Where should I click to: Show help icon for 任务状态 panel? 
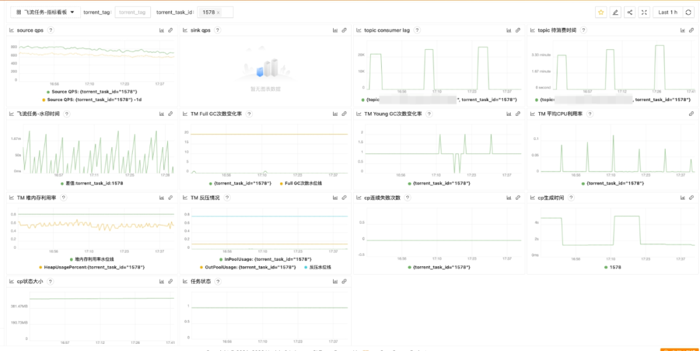click(x=217, y=282)
